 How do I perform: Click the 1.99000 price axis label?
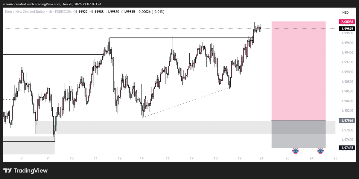pyautogui.click(x=347, y=72)
